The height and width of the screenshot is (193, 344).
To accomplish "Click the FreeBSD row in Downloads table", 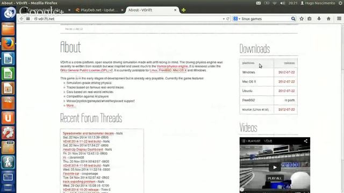I will (268, 100).
